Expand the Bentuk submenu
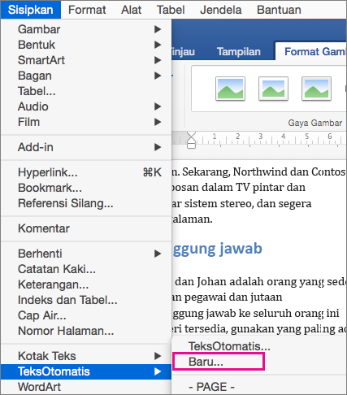 click(x=86, y=45)
